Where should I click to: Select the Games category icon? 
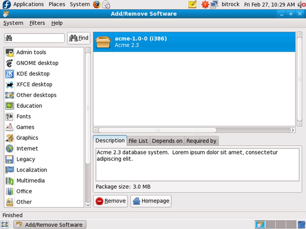(10, 127)
